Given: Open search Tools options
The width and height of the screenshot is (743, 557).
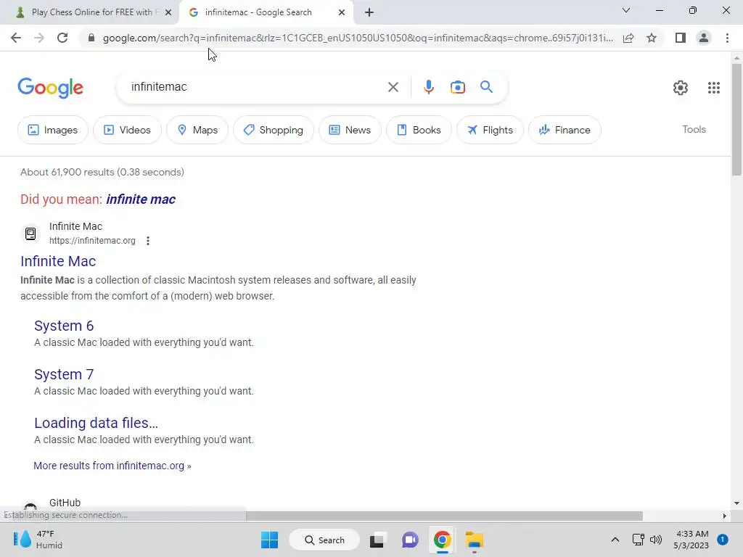Looking at the screenshot, I should (x=694, y=129).
